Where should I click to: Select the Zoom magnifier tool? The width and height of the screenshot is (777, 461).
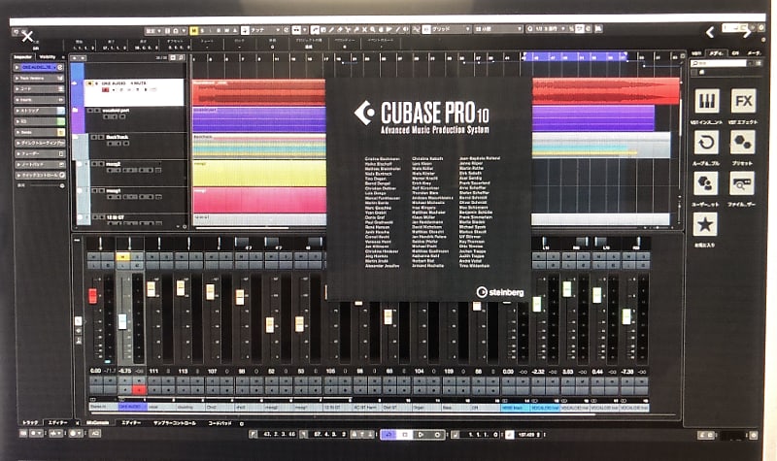pos(372,30)
